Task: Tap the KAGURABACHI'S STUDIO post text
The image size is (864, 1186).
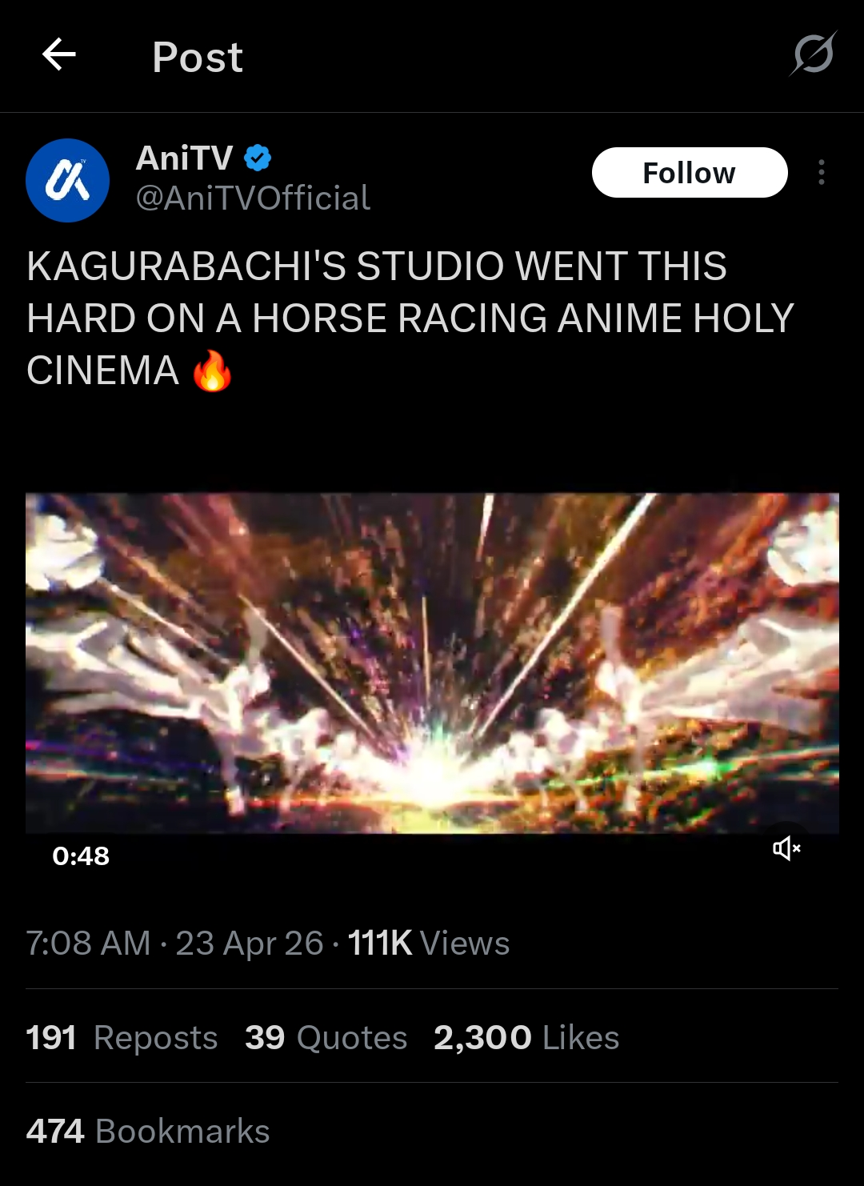Action: (x=410, y=319)
